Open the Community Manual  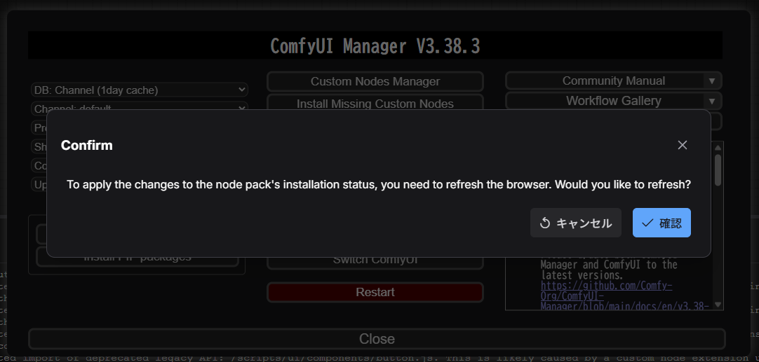[605, 81]
